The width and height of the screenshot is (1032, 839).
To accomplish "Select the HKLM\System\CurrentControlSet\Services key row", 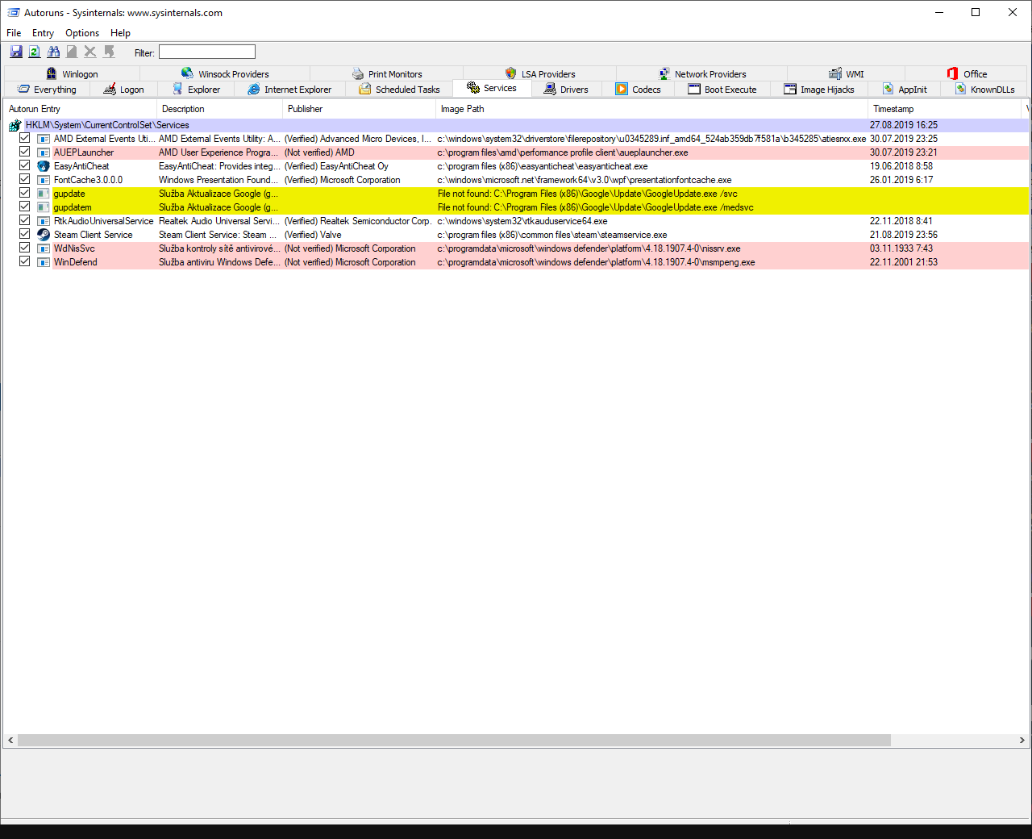I will [516, 125].
